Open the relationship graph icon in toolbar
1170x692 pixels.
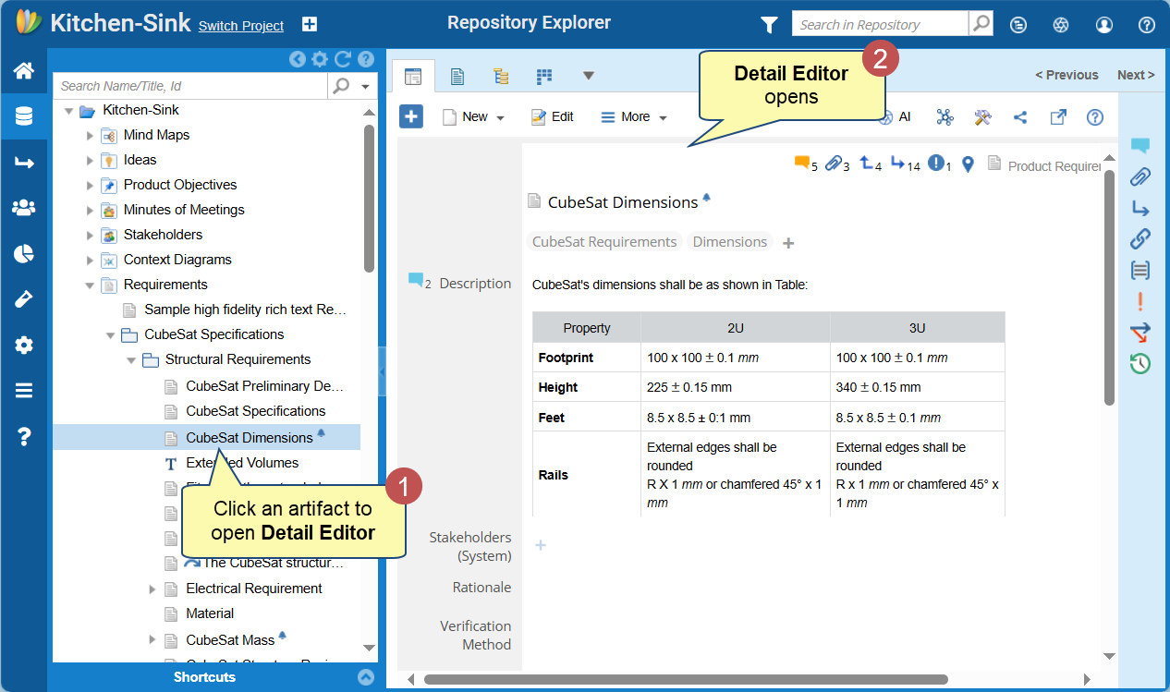click(945, 117)
